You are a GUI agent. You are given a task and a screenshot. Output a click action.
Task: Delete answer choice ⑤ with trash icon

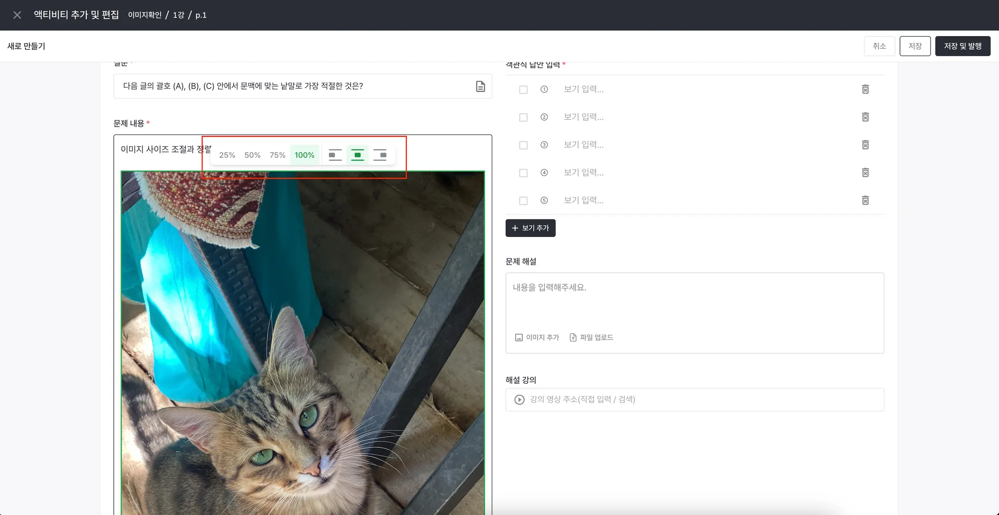coord(865,200)
